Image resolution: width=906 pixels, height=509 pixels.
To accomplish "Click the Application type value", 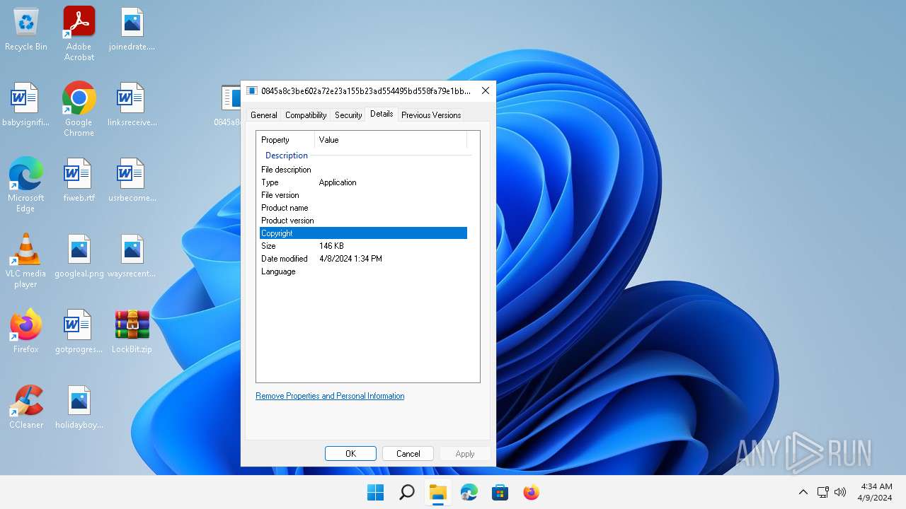I will (x=338, y=182).
